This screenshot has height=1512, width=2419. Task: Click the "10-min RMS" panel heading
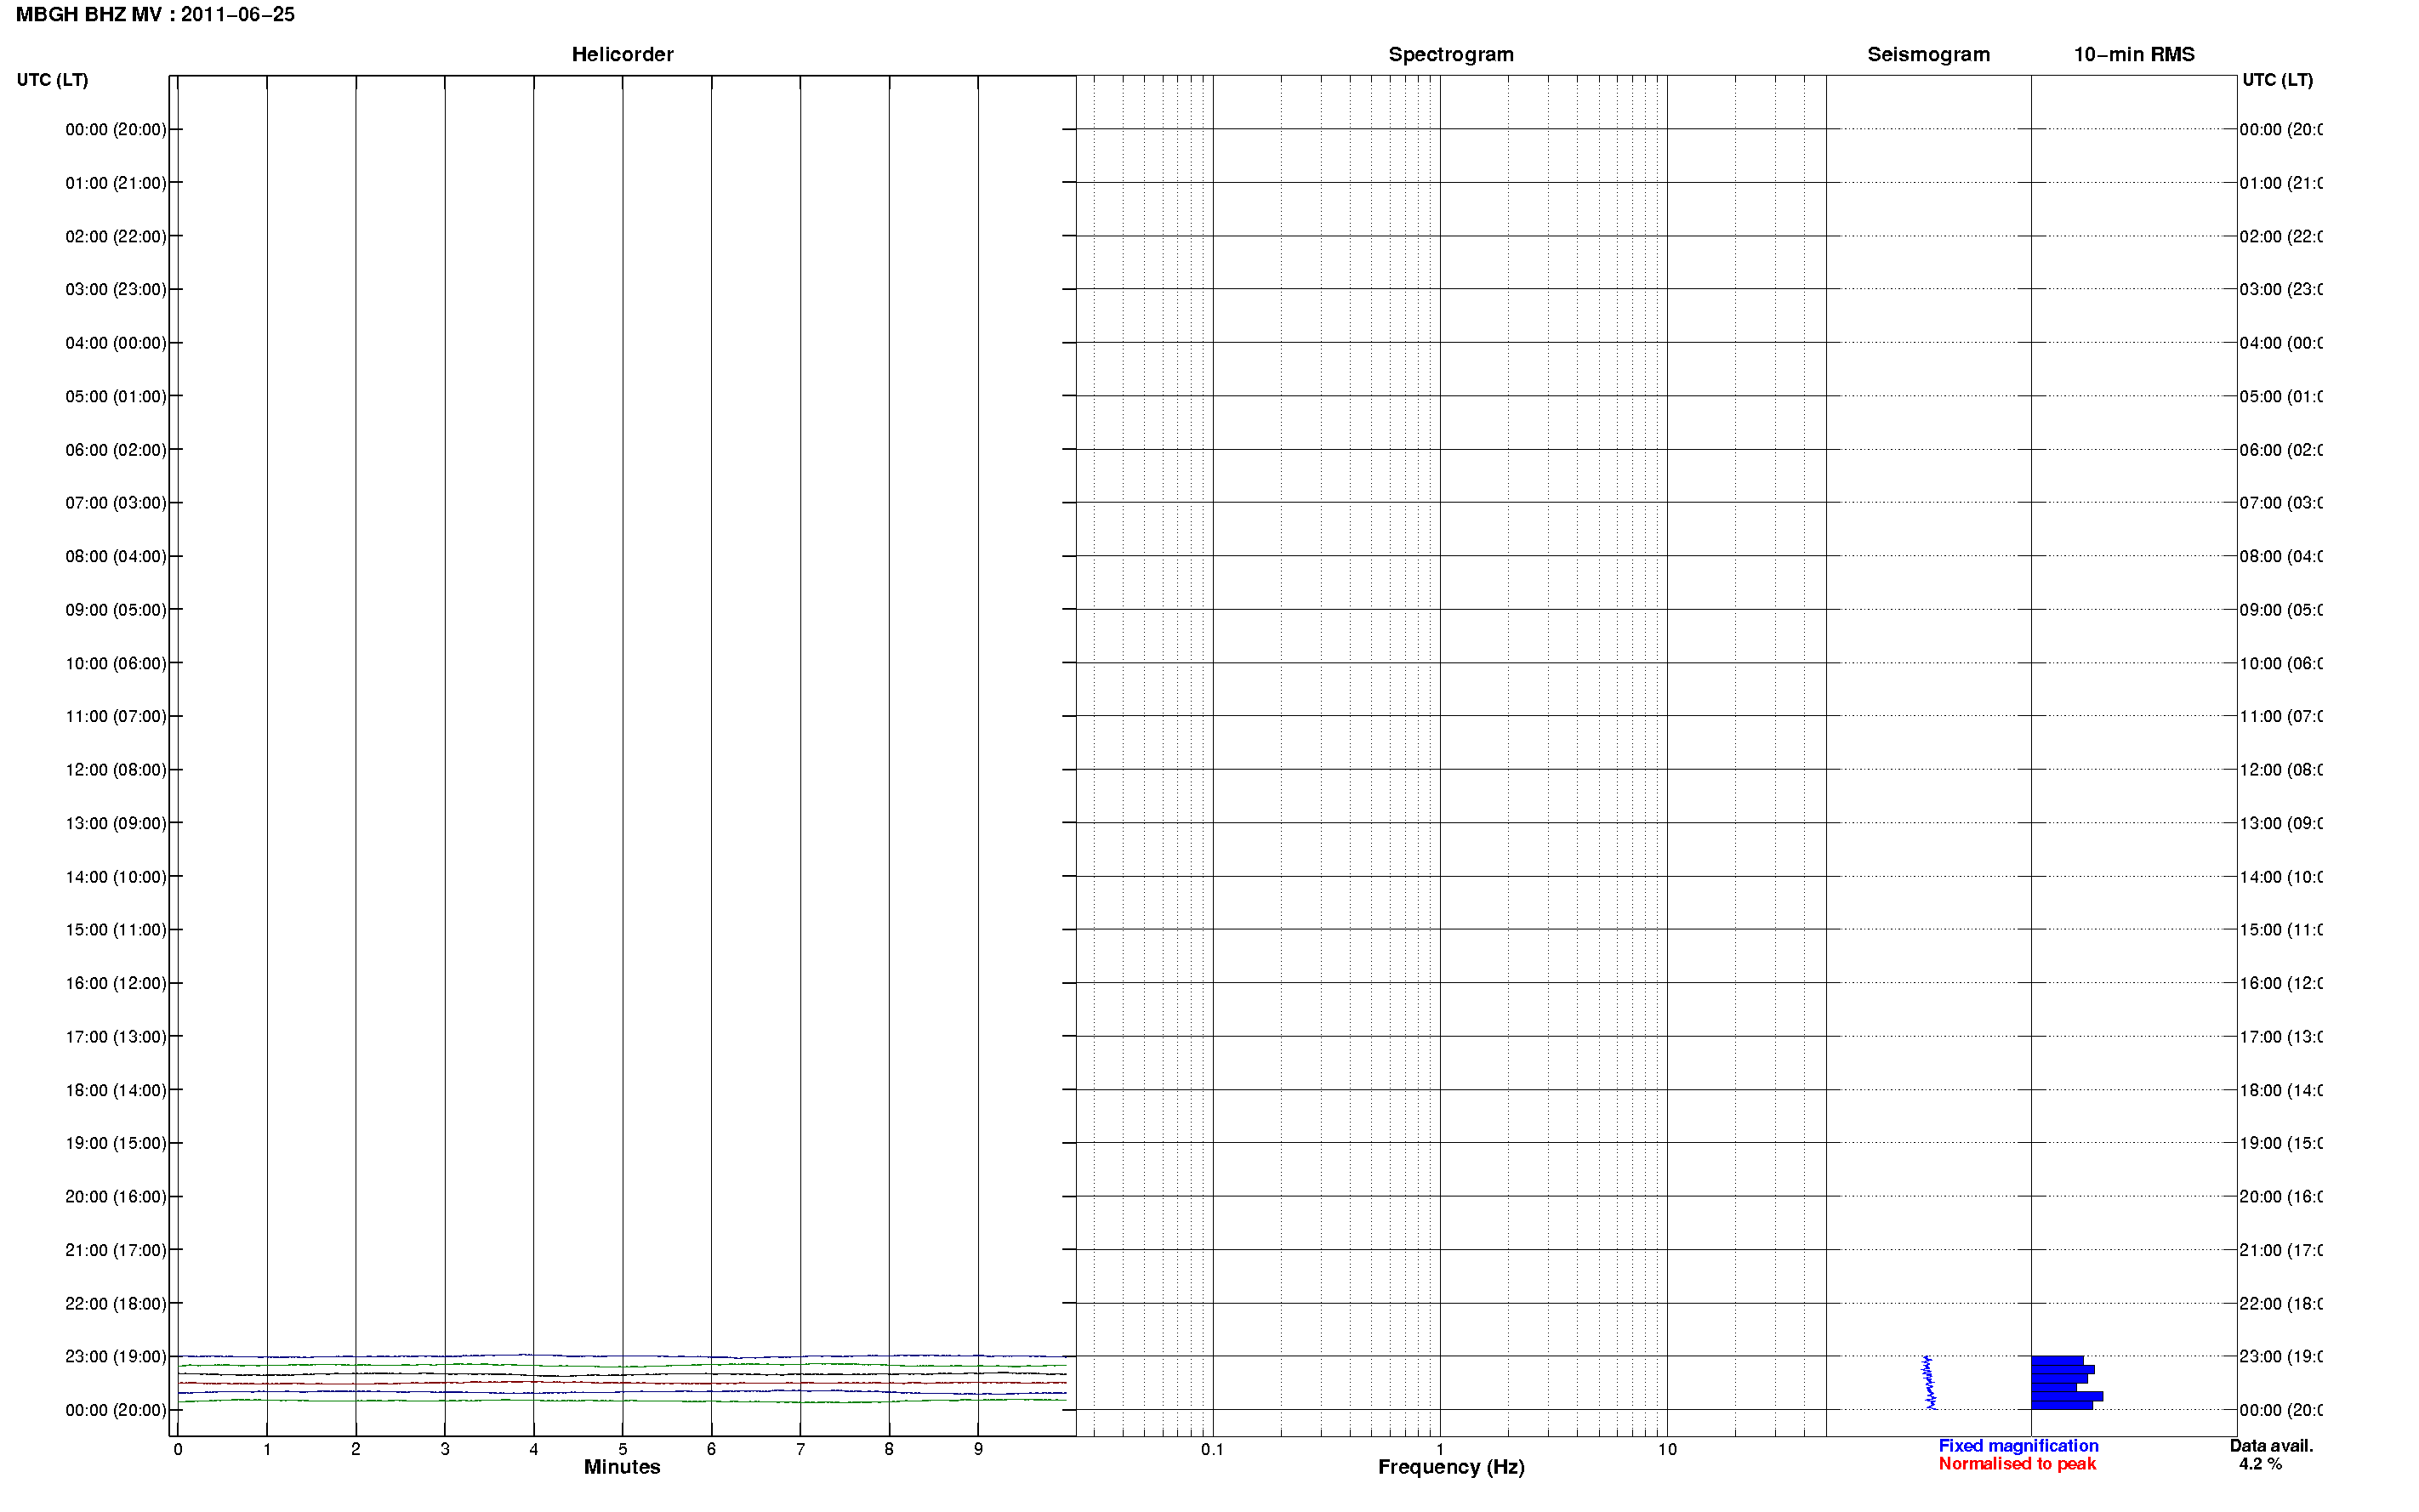2133,55
